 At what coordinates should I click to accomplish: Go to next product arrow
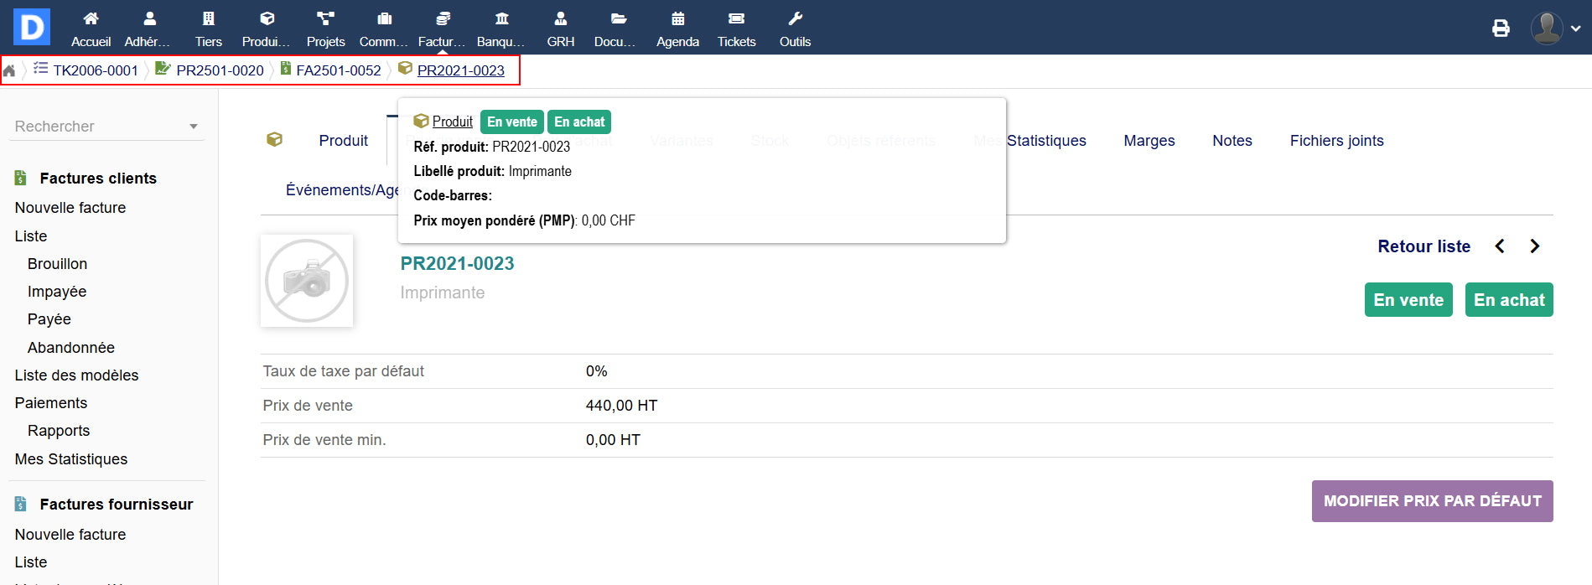(1534, 246)
